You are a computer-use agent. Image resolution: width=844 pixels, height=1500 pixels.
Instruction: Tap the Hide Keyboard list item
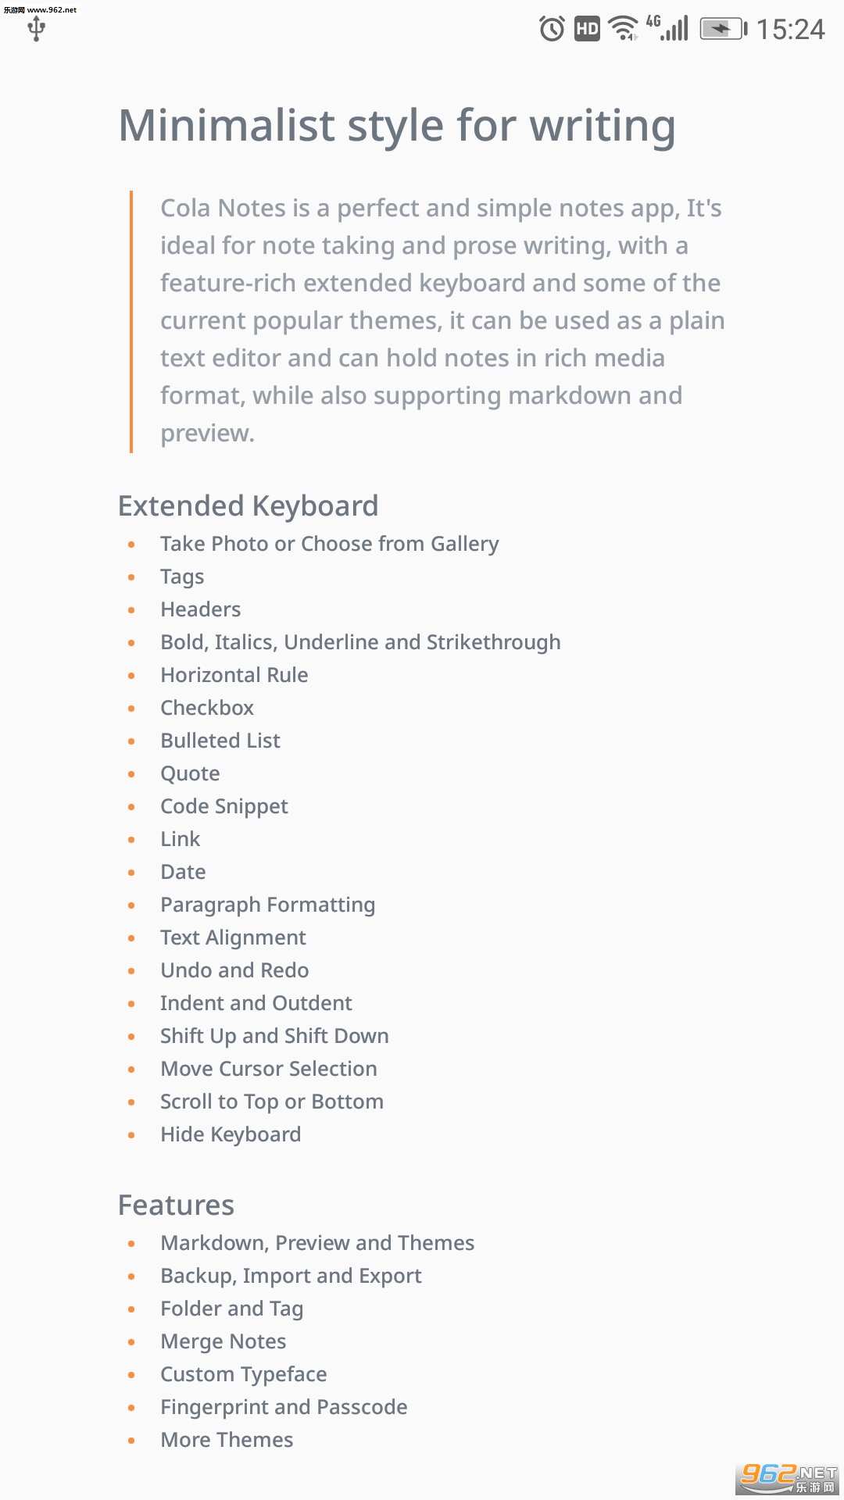click(x=231, y=1134)
